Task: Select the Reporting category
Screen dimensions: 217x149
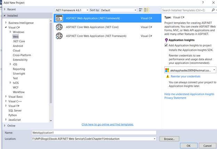Action: tap(19, 69)
